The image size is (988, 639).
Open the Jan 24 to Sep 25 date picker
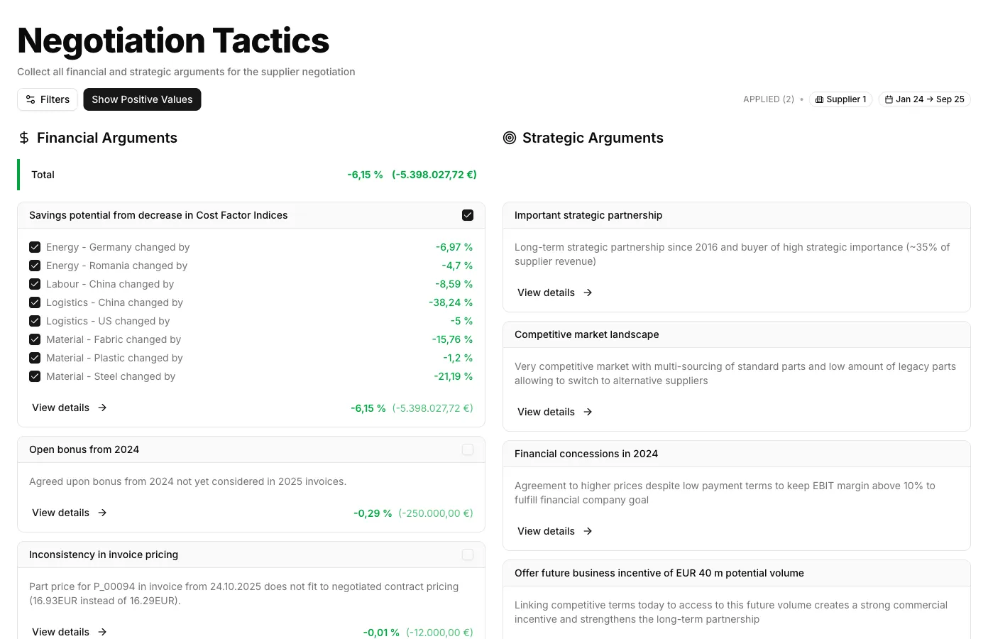point(924,99)
